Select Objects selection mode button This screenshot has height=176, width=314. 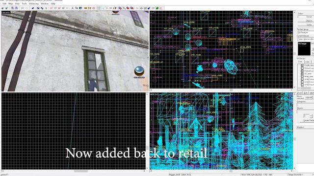click(306, 21)
